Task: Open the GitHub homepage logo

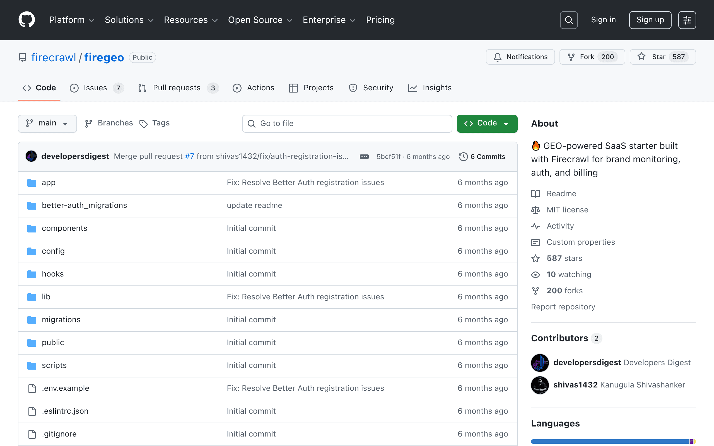Action: [x=26, y=20]
